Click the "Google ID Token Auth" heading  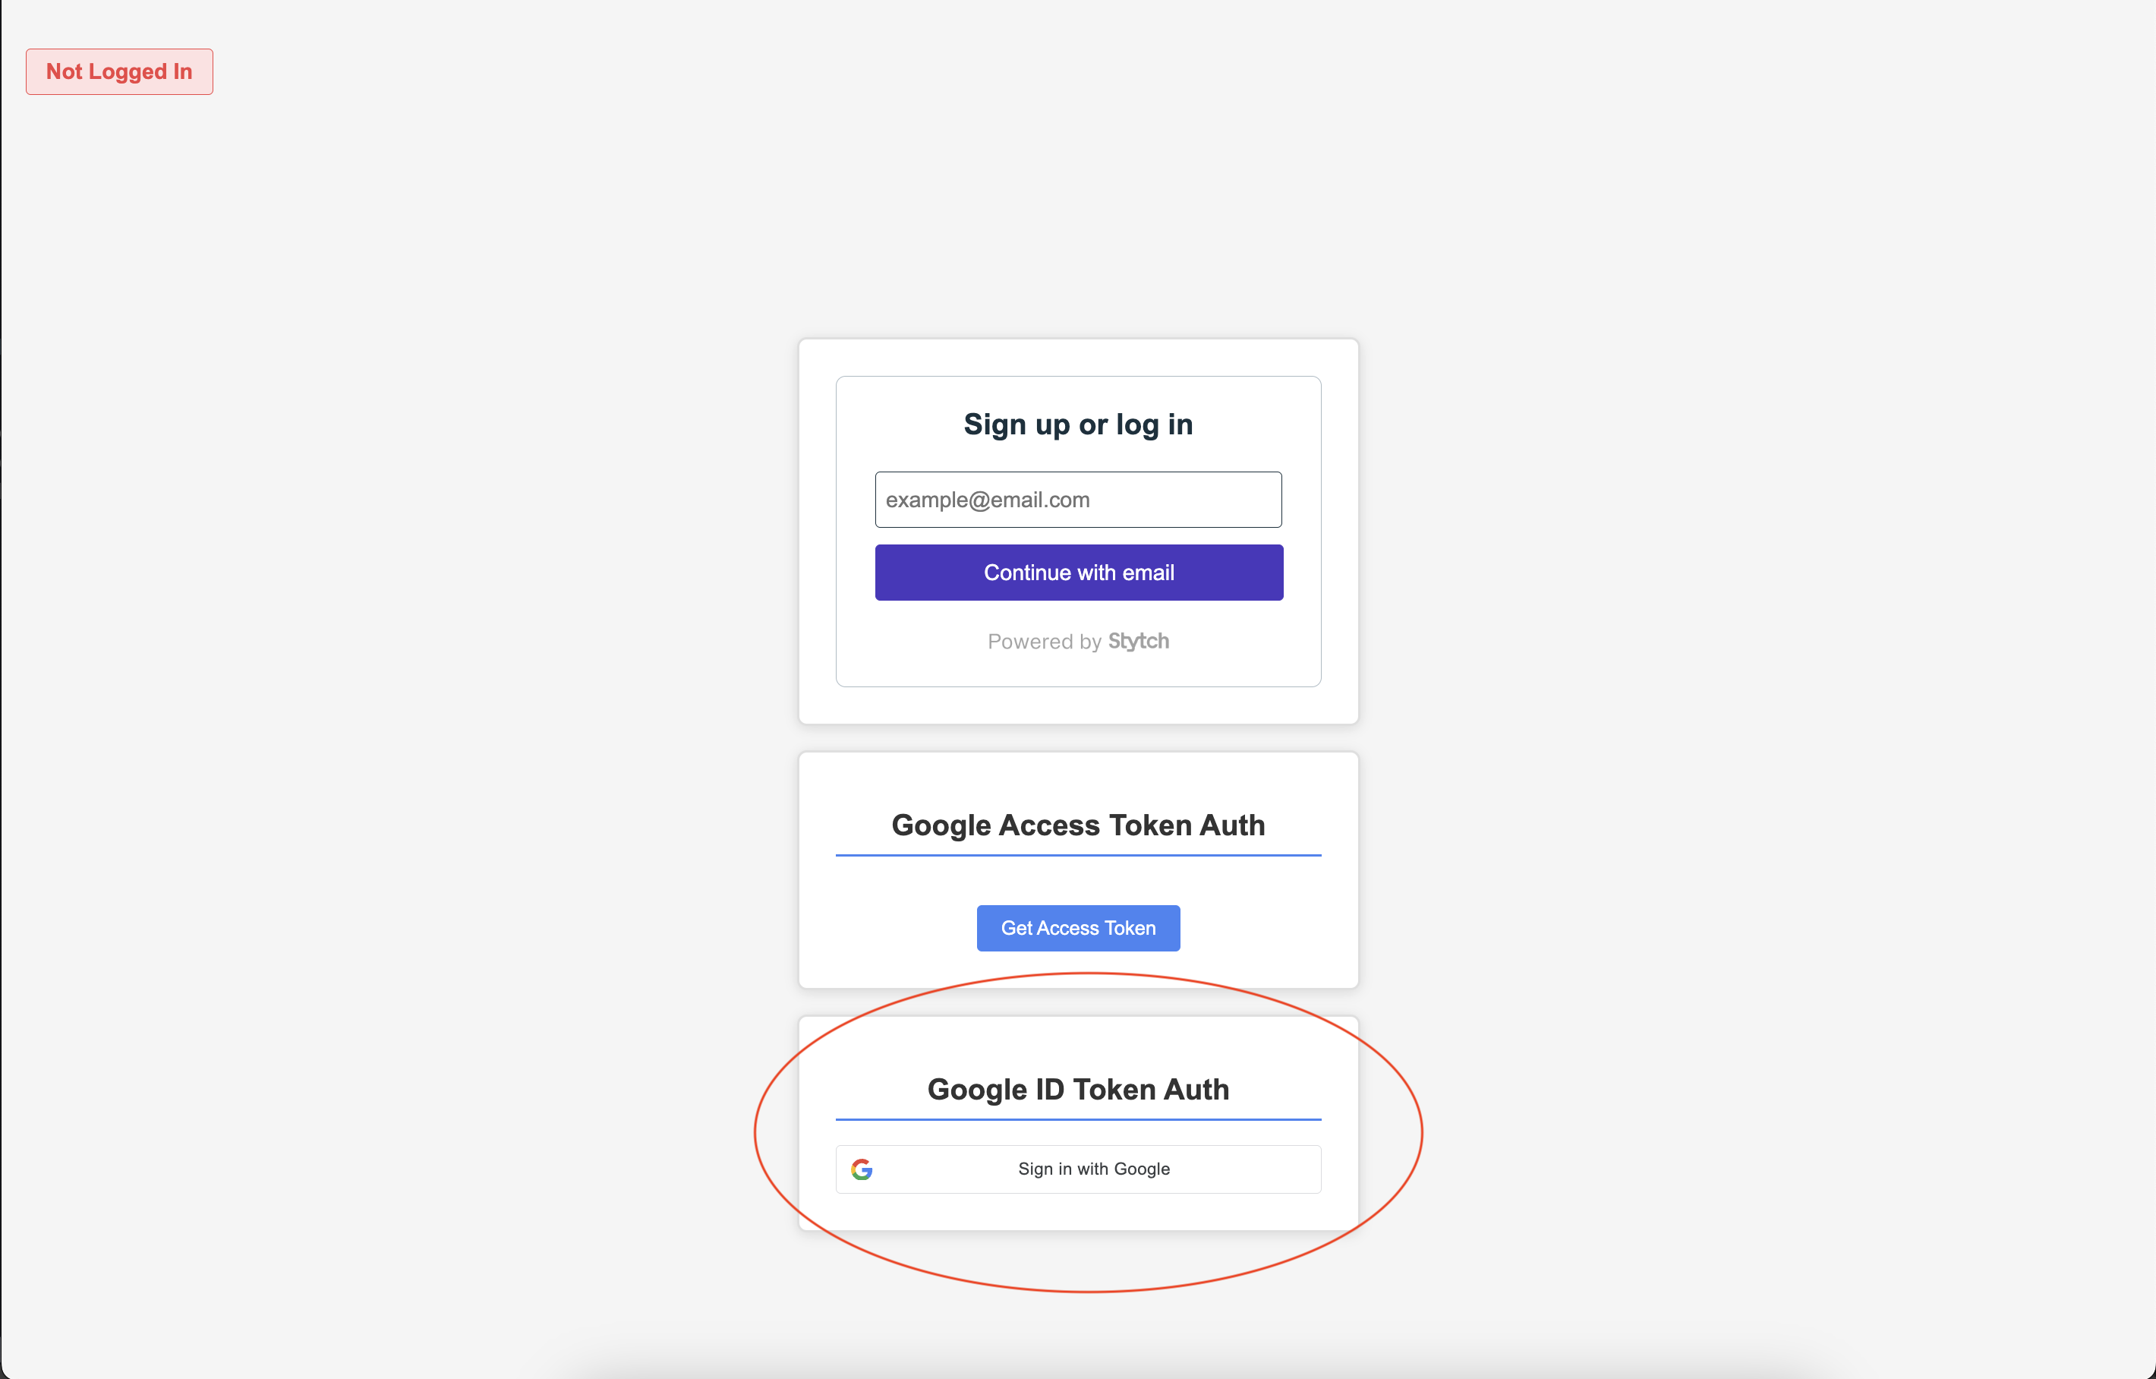[x=1078, y=1089]
